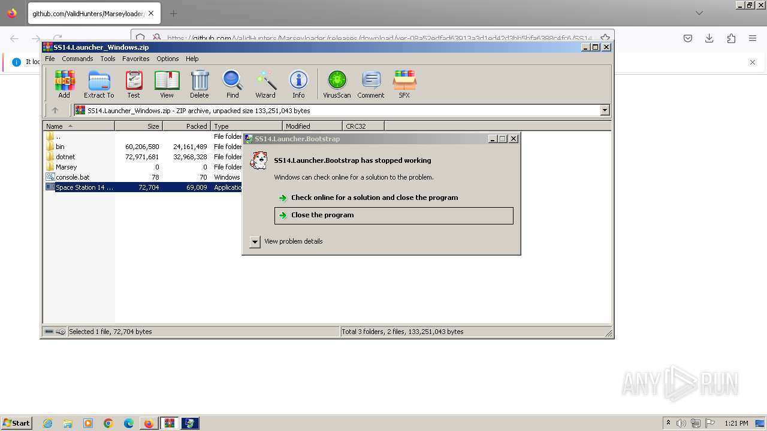
Task: Open Firefox list all tabs chevron
Action: pyautogui.click(x=699, y=13)
